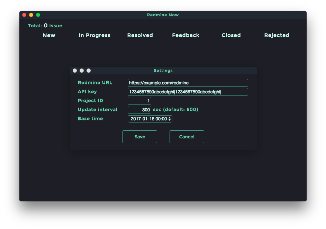The height and width of the screenshot is (229, 326).
Task: Click the Resolved column header
Action: click(140, 35)
